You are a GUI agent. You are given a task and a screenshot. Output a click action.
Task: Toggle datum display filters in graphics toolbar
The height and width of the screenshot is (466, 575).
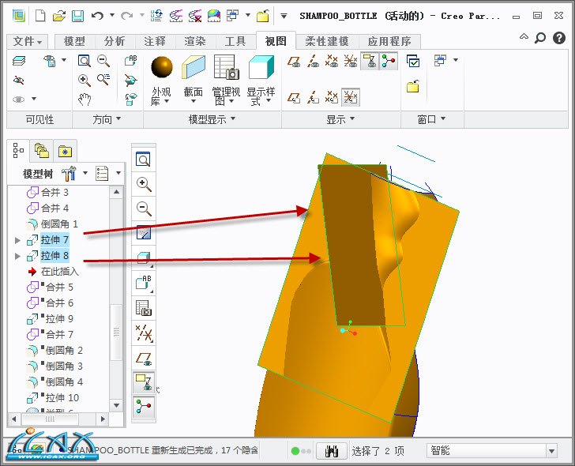144,333
